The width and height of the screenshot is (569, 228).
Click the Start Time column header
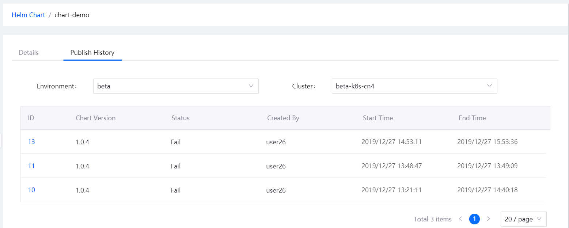click(x=378, y=118)
